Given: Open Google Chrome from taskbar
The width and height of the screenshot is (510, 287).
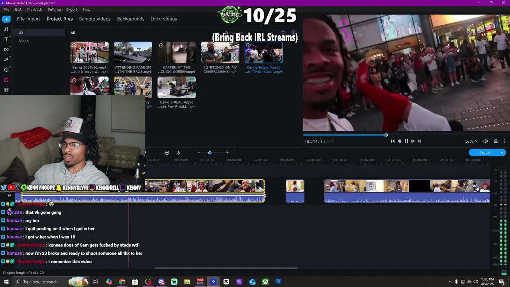Looking at the screenshot, I should [122, 282].
